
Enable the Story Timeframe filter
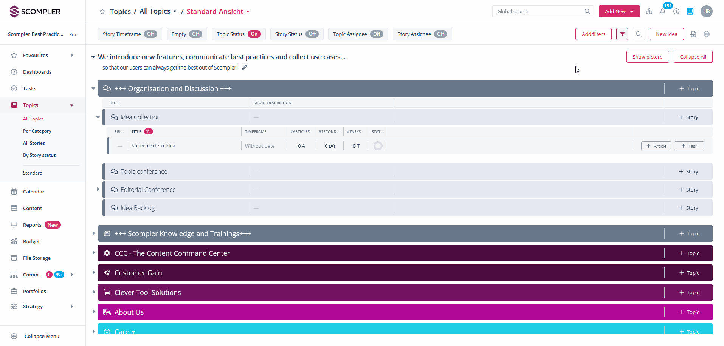click(150, 34)
